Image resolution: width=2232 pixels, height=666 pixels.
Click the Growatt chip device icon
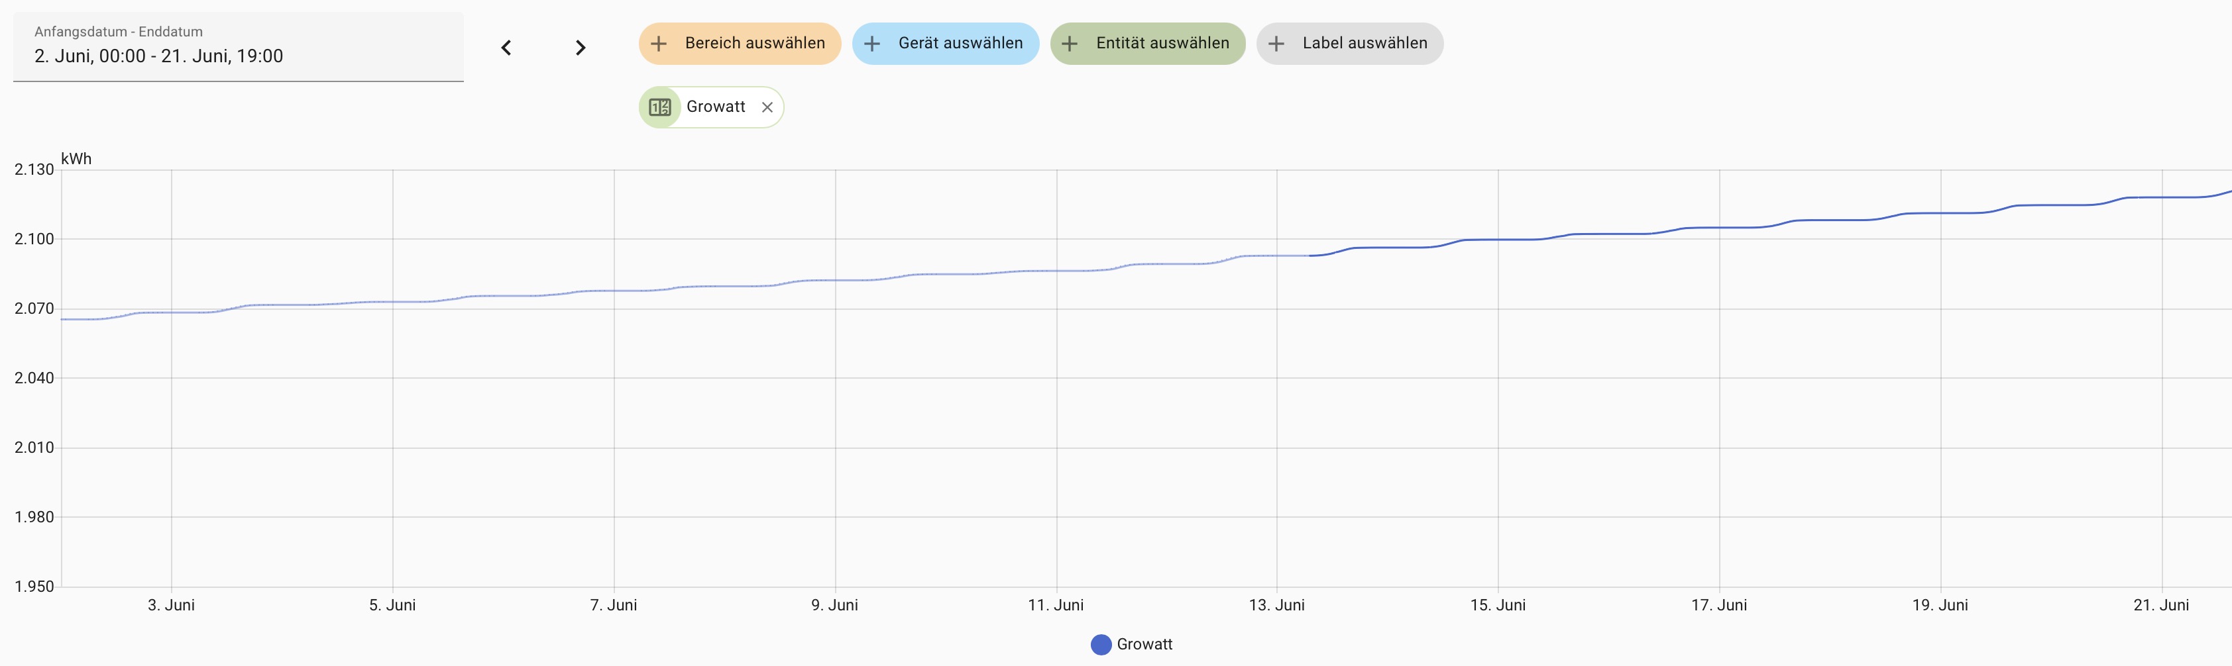[x=660, y=107]
